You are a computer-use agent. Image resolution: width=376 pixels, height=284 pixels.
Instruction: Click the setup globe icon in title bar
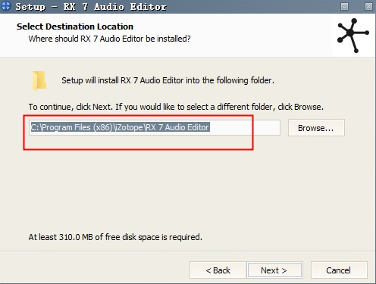point(5,6)
